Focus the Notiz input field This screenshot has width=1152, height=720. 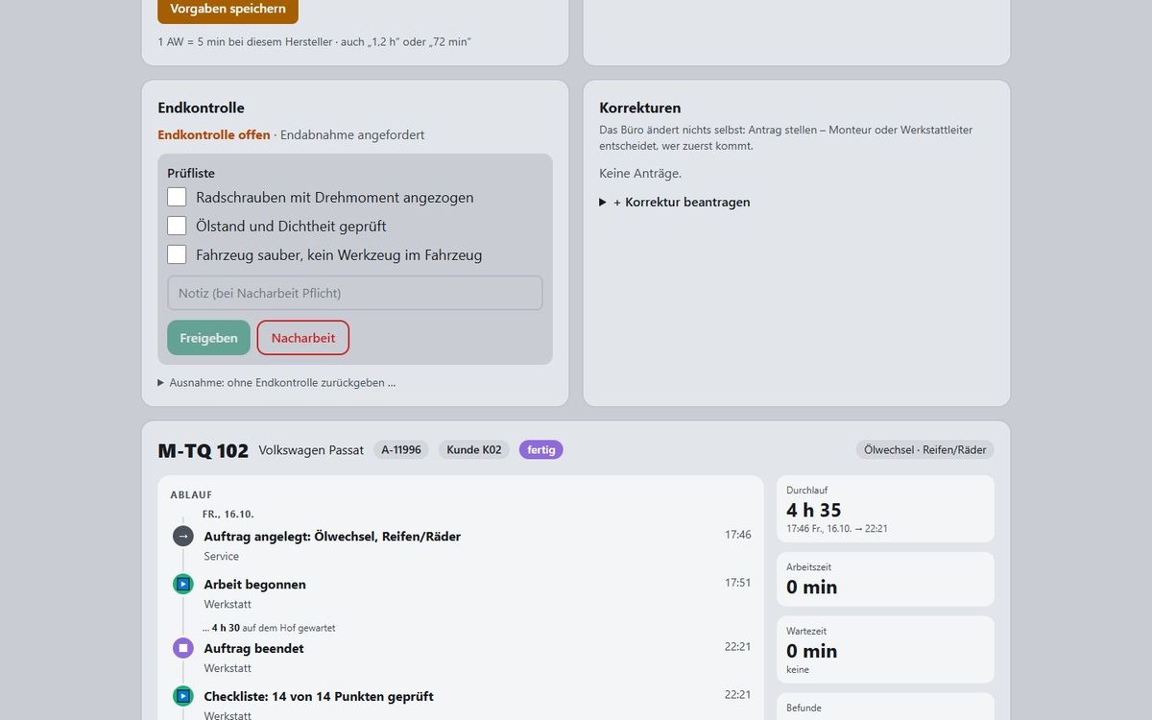pyautogui.click(x=355, y=293)
